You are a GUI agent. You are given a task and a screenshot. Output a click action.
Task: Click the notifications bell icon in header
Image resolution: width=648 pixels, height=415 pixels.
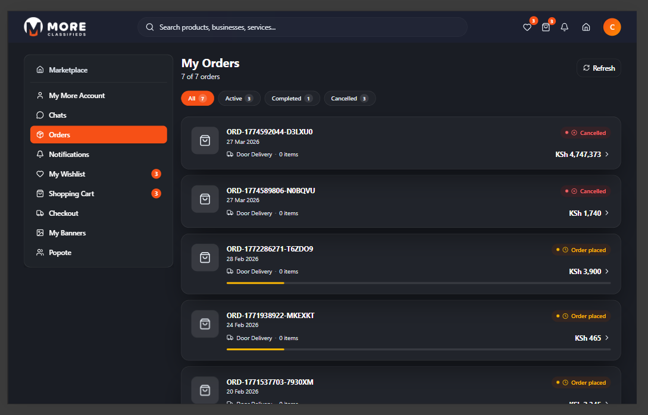565,27
